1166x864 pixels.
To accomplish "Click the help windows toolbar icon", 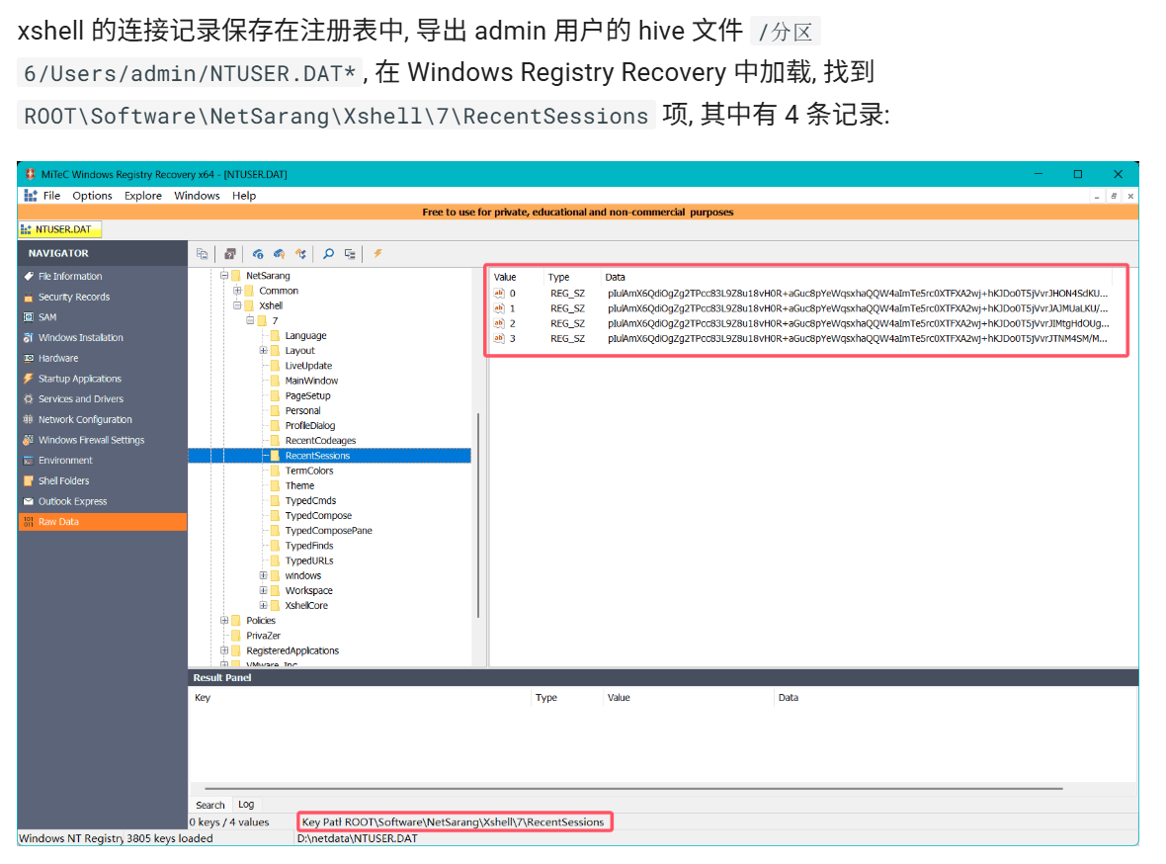I will (230, 254).
